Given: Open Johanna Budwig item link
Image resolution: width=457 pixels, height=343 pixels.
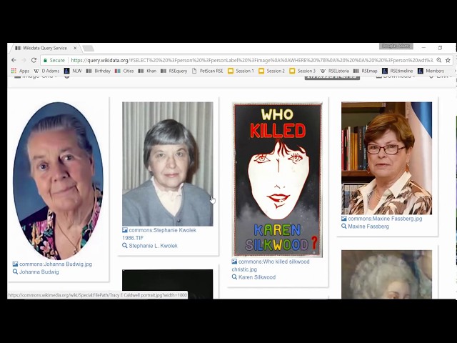Looking at the screenshot, I should (x=39, y=272).
